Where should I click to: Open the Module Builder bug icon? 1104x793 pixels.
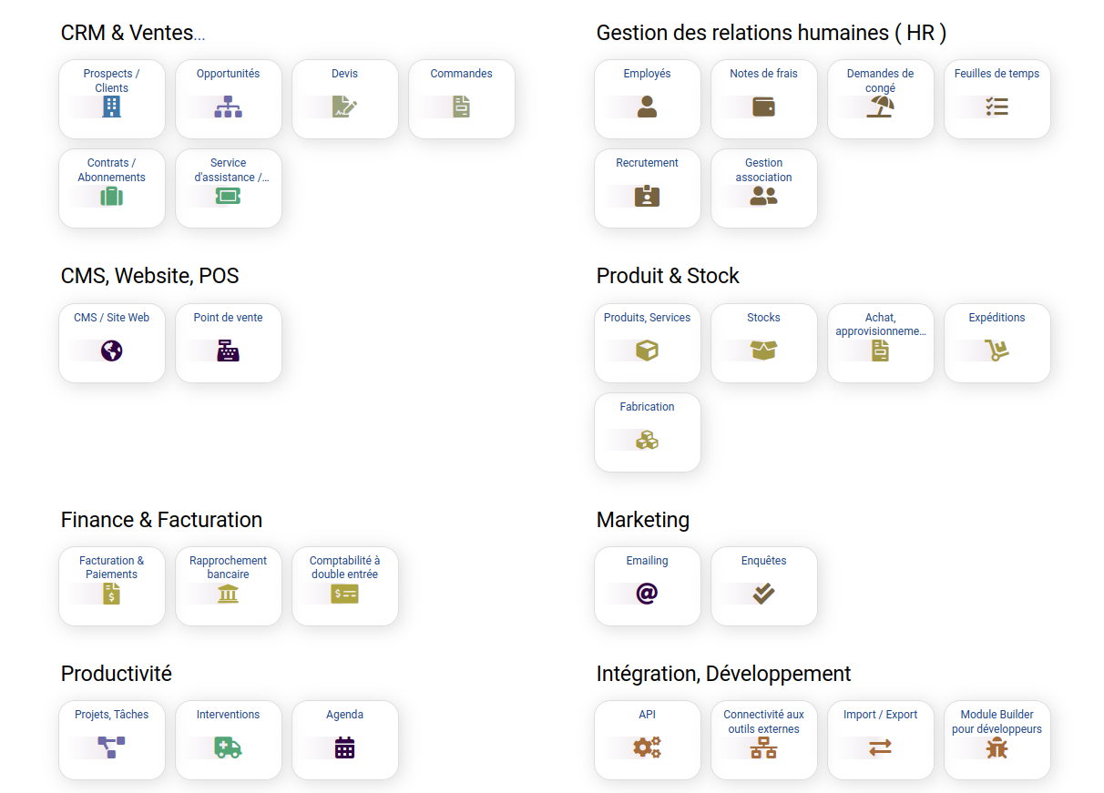[x=997, y=747]
